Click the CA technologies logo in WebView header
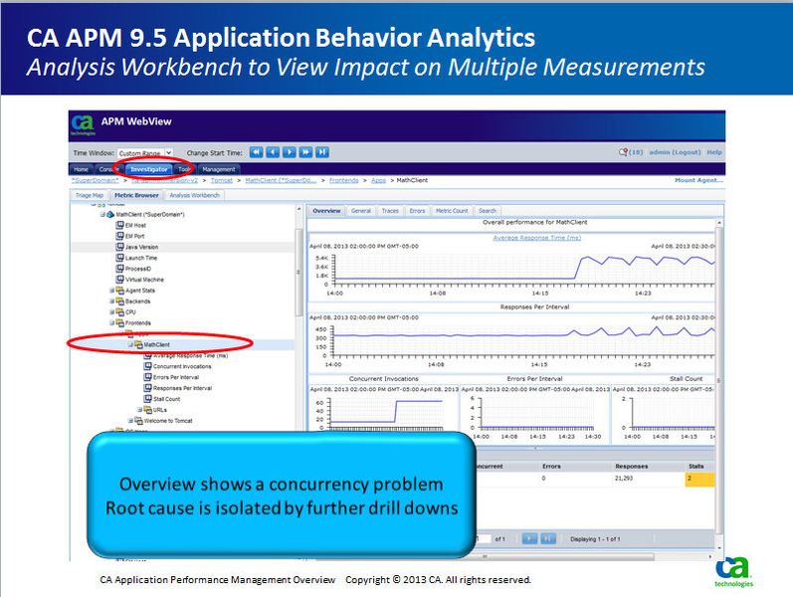 tap(83, 125)
